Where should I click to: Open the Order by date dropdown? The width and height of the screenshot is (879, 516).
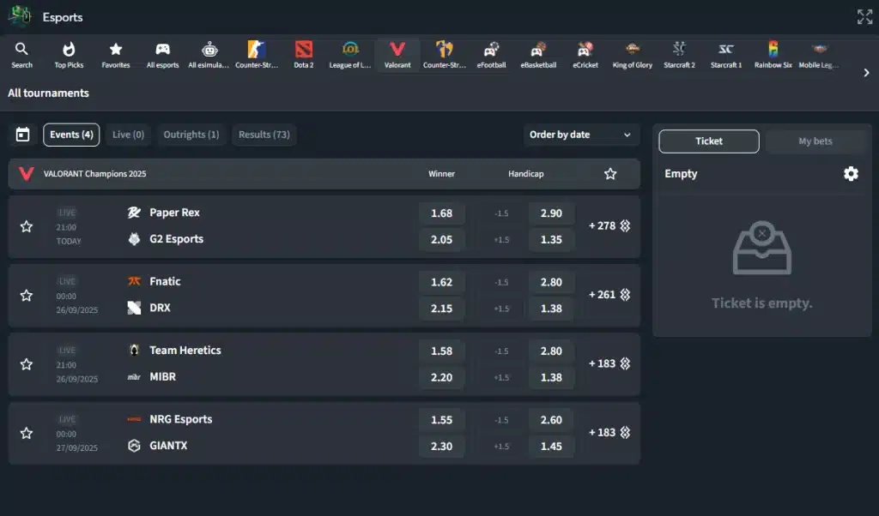(580, 135)
